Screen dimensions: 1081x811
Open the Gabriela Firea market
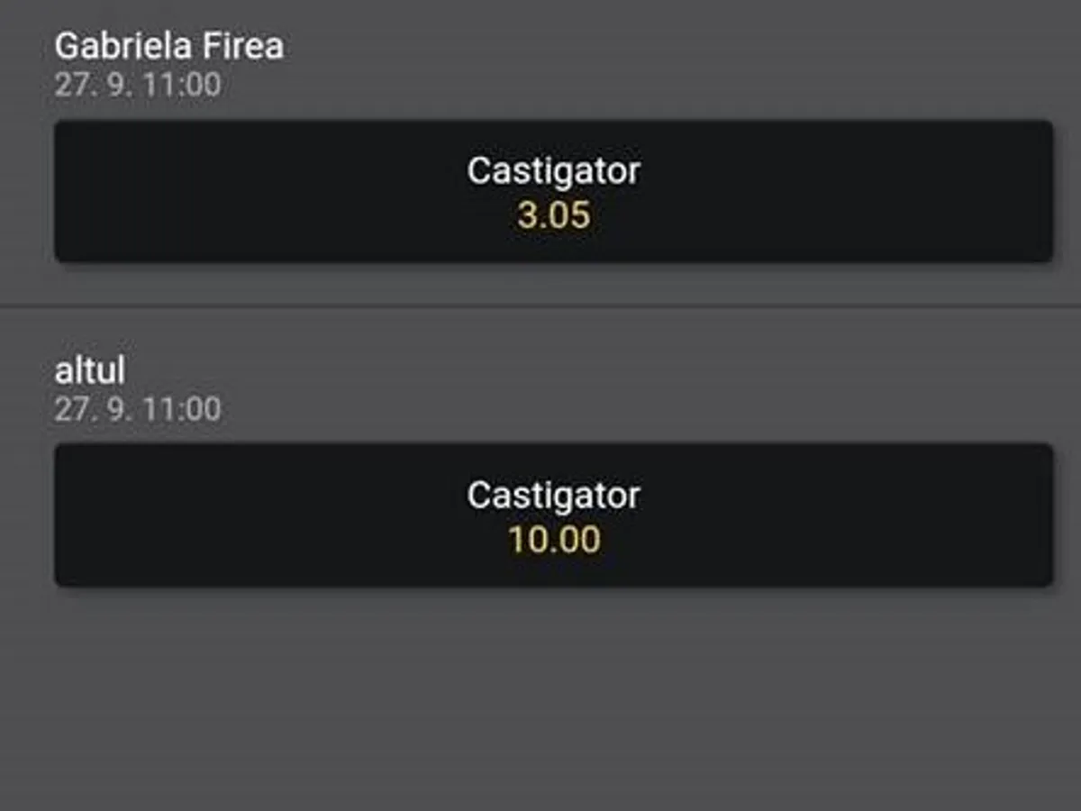pyautogui.click(x=168, y=46)
